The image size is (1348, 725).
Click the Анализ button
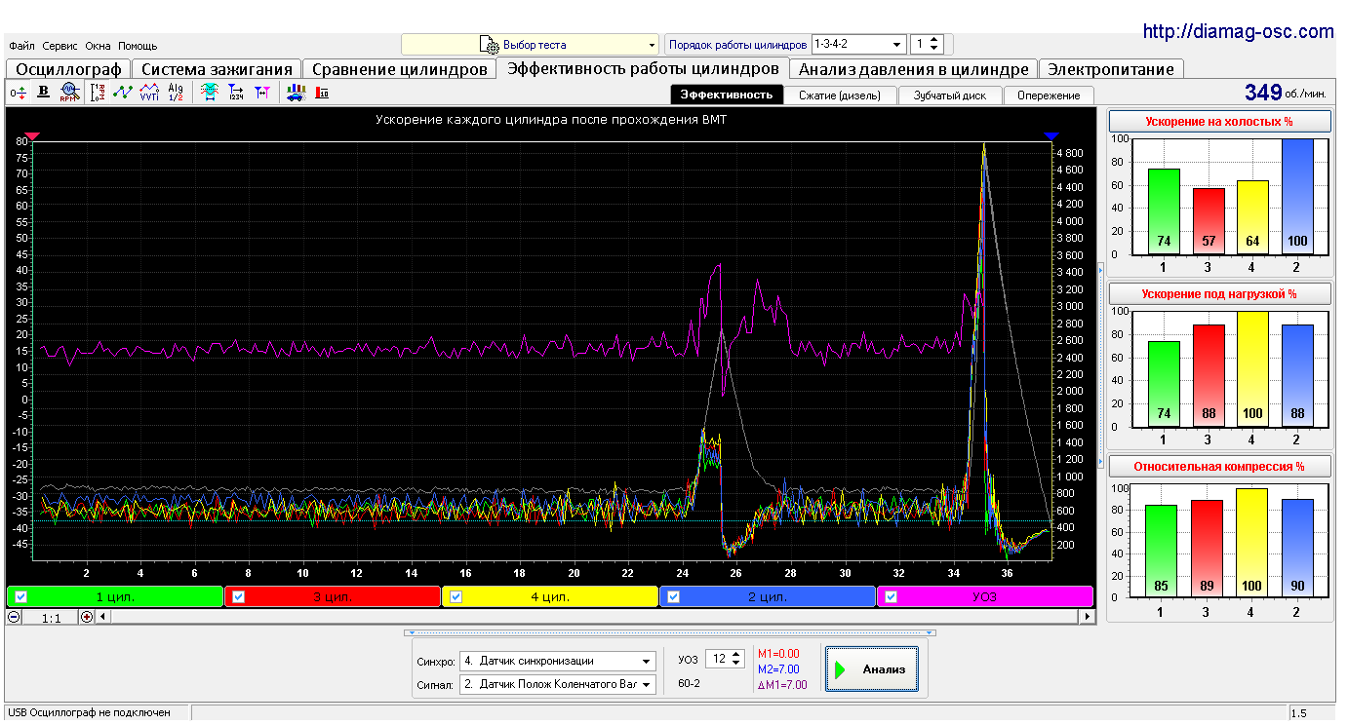pyautogui.click(x=872, y=669)
